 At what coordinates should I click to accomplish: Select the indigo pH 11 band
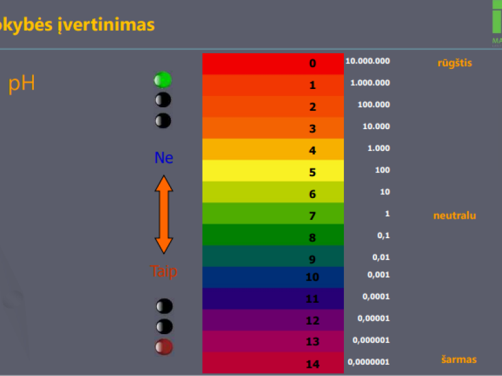(273, 299)
